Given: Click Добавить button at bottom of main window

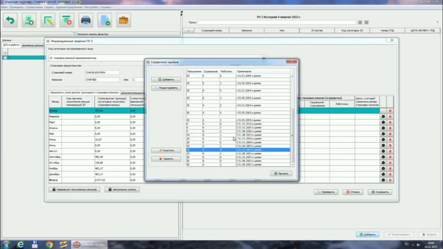Looking at the screenshot, I should point(368,234).
